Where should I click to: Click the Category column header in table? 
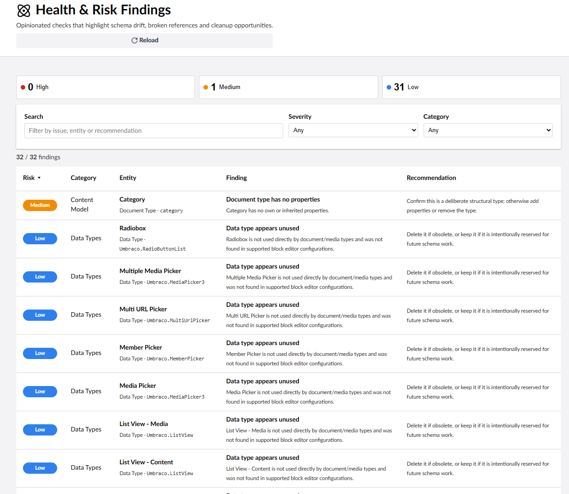click(83, 178)
